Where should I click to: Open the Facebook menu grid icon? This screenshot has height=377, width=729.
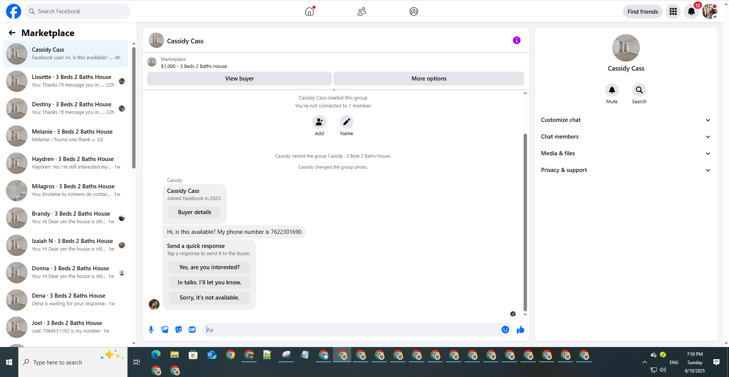[673, 11]
